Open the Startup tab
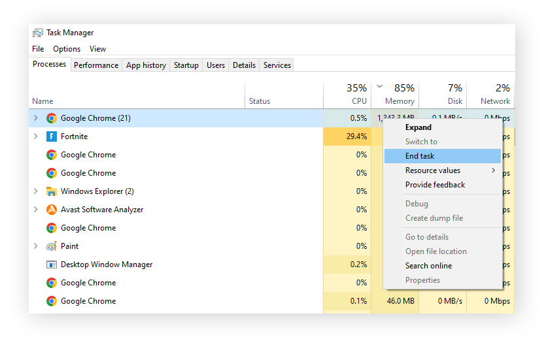 [186, 65]
